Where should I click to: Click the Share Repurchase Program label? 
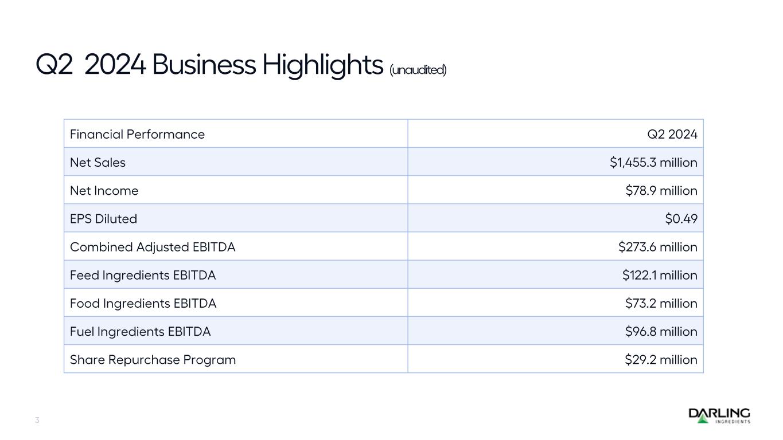pyautogui.click(x=153, y=360)
